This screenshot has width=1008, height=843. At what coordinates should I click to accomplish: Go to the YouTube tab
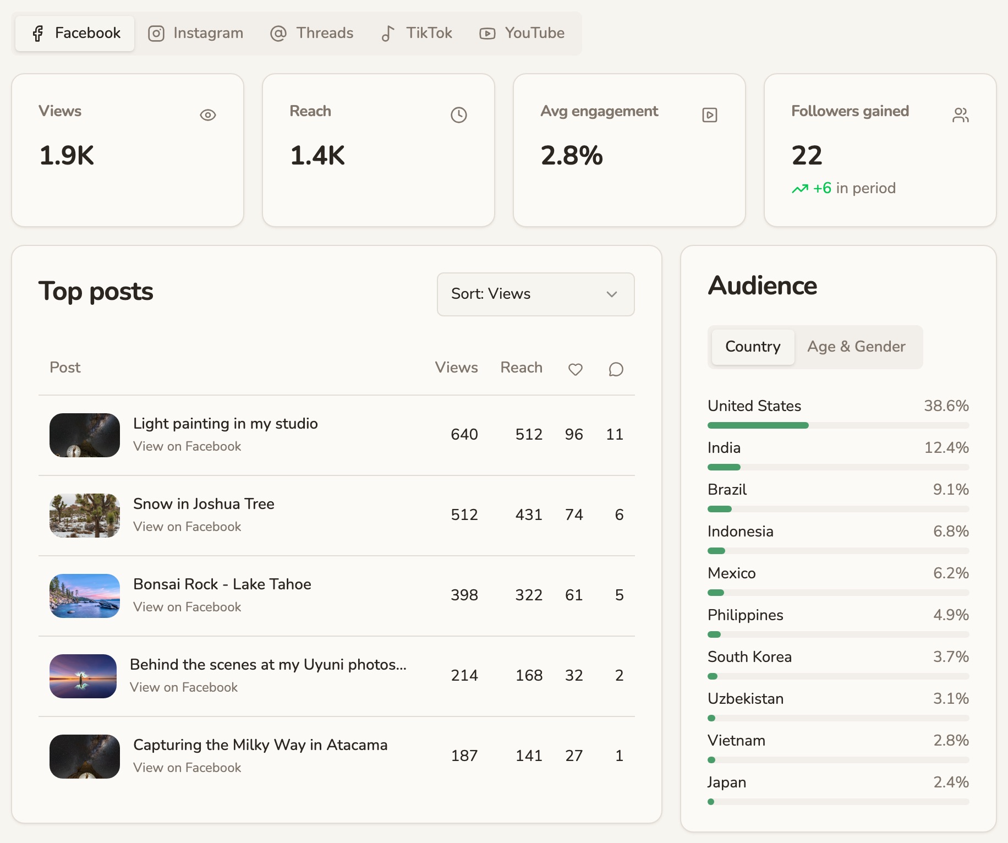point(522,34)
